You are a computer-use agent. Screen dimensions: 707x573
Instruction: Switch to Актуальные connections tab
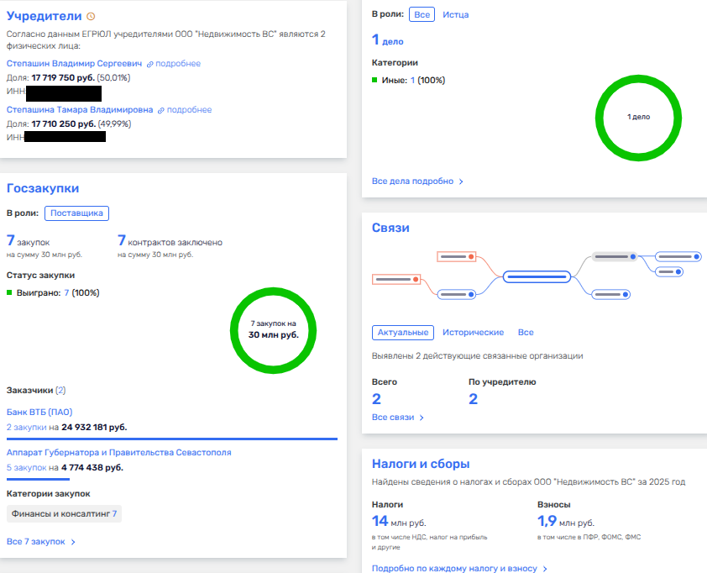click(x=403, y=333)
